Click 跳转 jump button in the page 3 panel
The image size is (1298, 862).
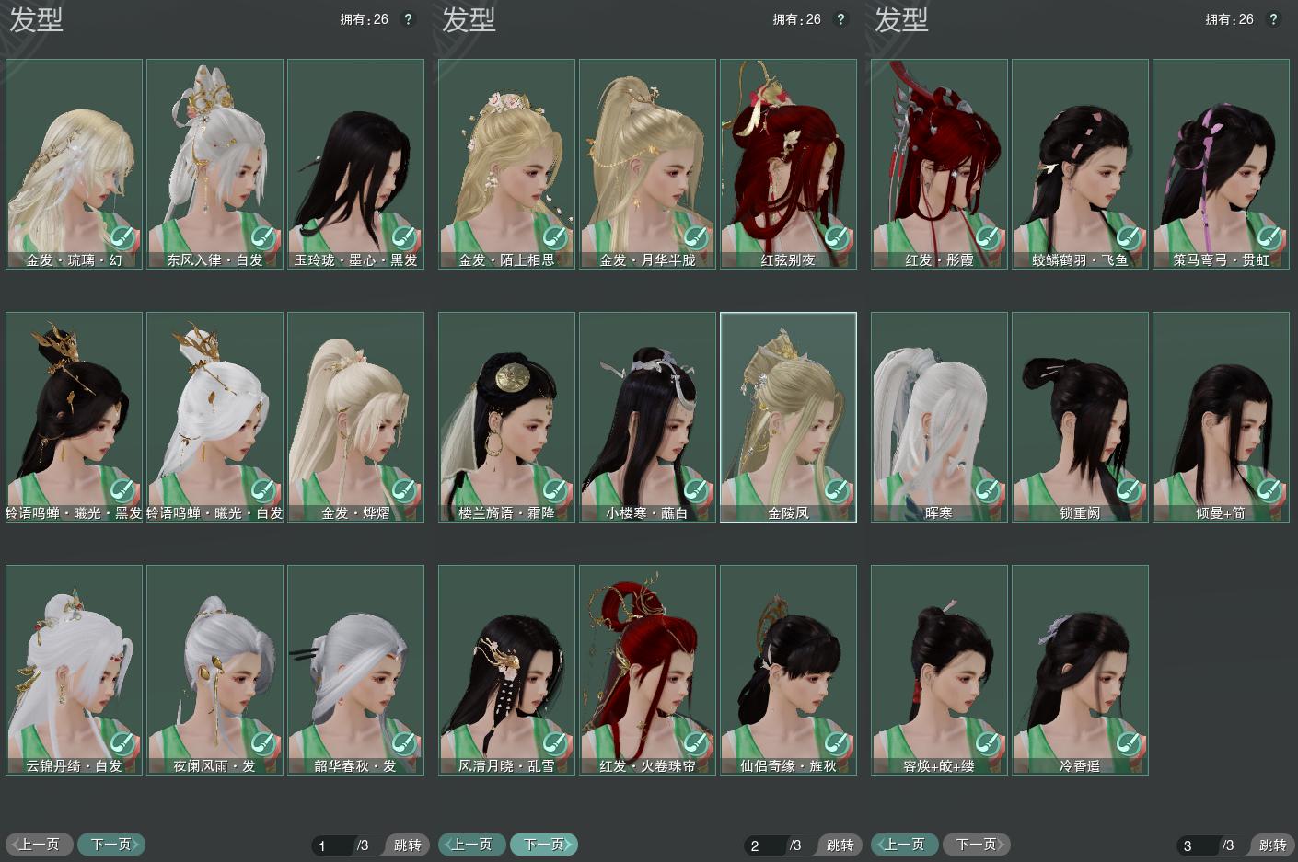pyautogui.click(x=1273, y=845)
